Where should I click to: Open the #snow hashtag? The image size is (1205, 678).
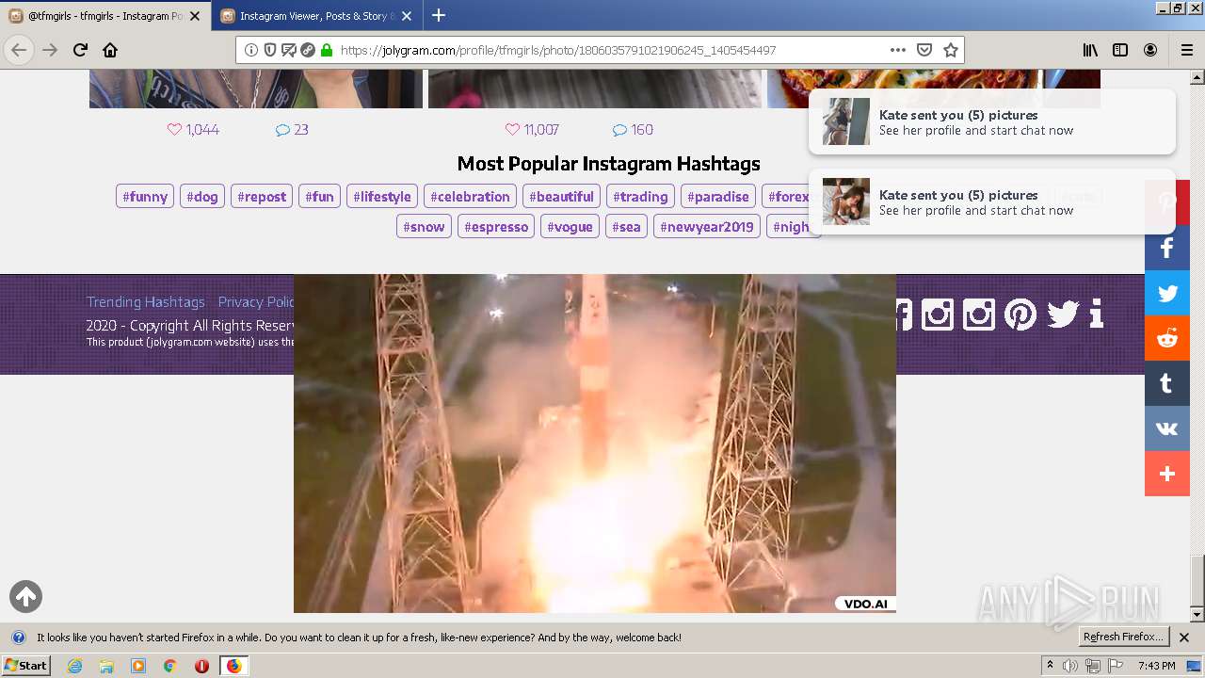click(x=424, y=227)
